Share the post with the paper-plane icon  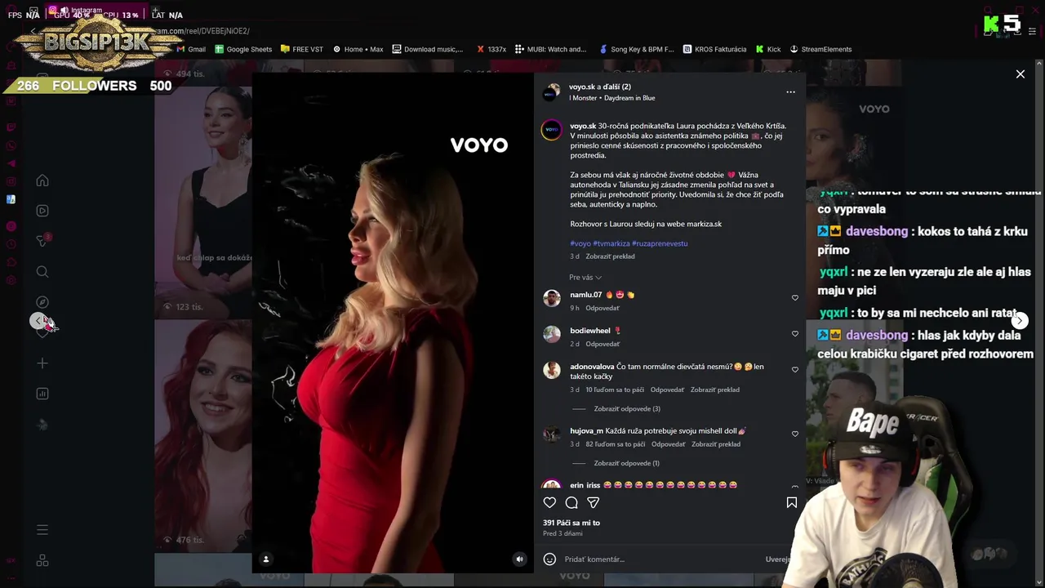point(594,503)
